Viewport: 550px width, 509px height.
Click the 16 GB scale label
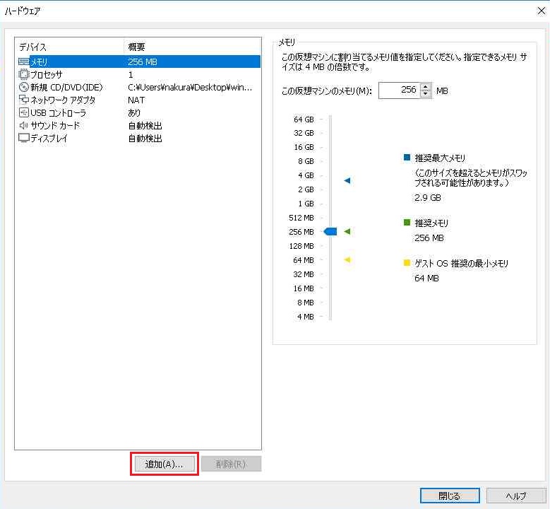[x=304, y=147]
